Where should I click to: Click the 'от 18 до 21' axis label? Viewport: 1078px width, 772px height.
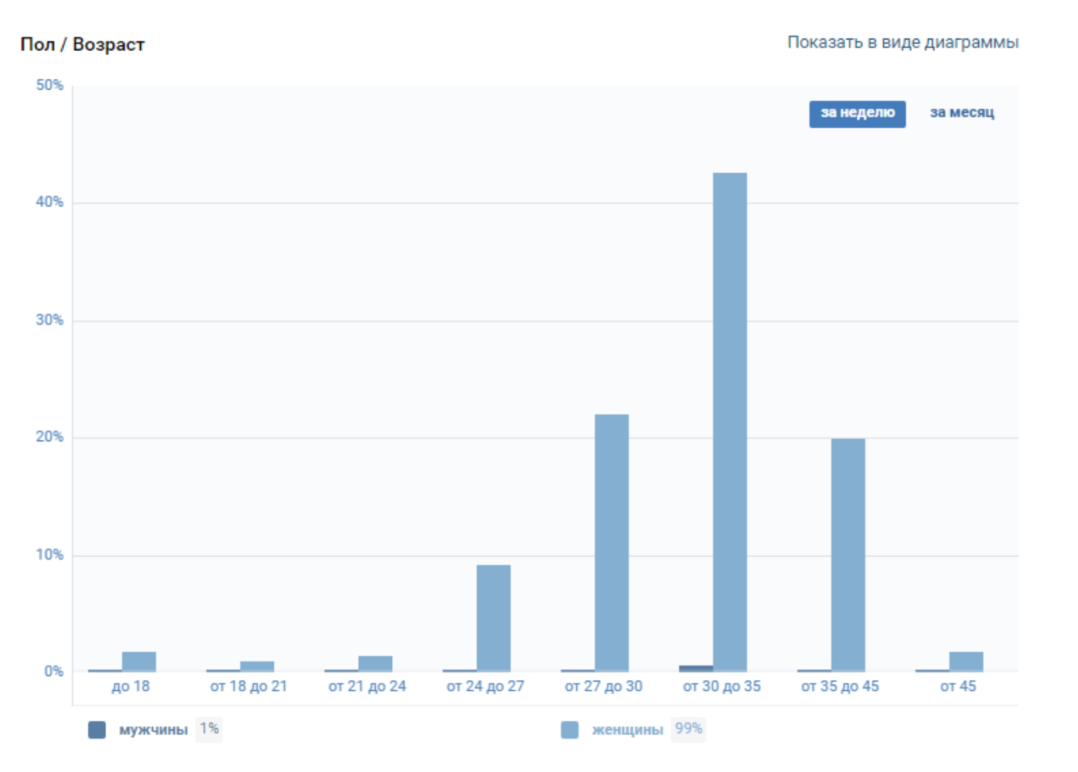tap(249, 686)
